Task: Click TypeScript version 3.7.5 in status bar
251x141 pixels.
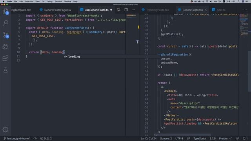Action: click(x=213, y=138)
